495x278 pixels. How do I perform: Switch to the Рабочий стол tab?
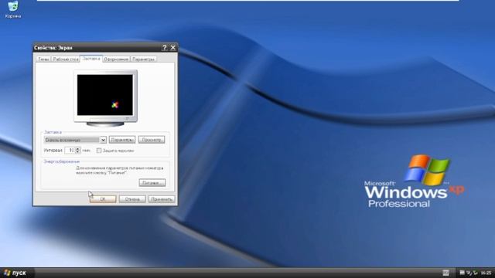tap(65, 59)
